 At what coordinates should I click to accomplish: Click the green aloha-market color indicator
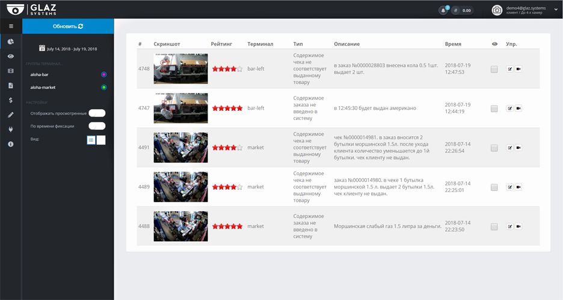point(104,88)
